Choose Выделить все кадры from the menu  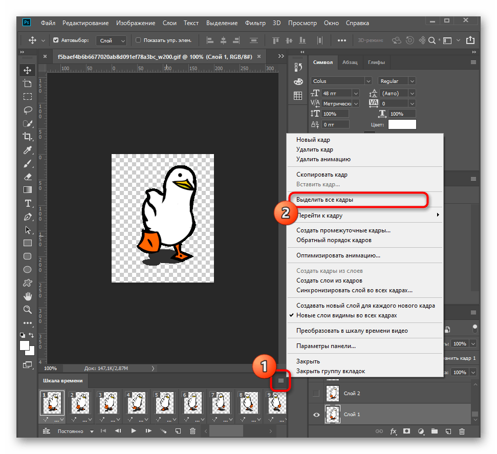click(x=325, y=200)
